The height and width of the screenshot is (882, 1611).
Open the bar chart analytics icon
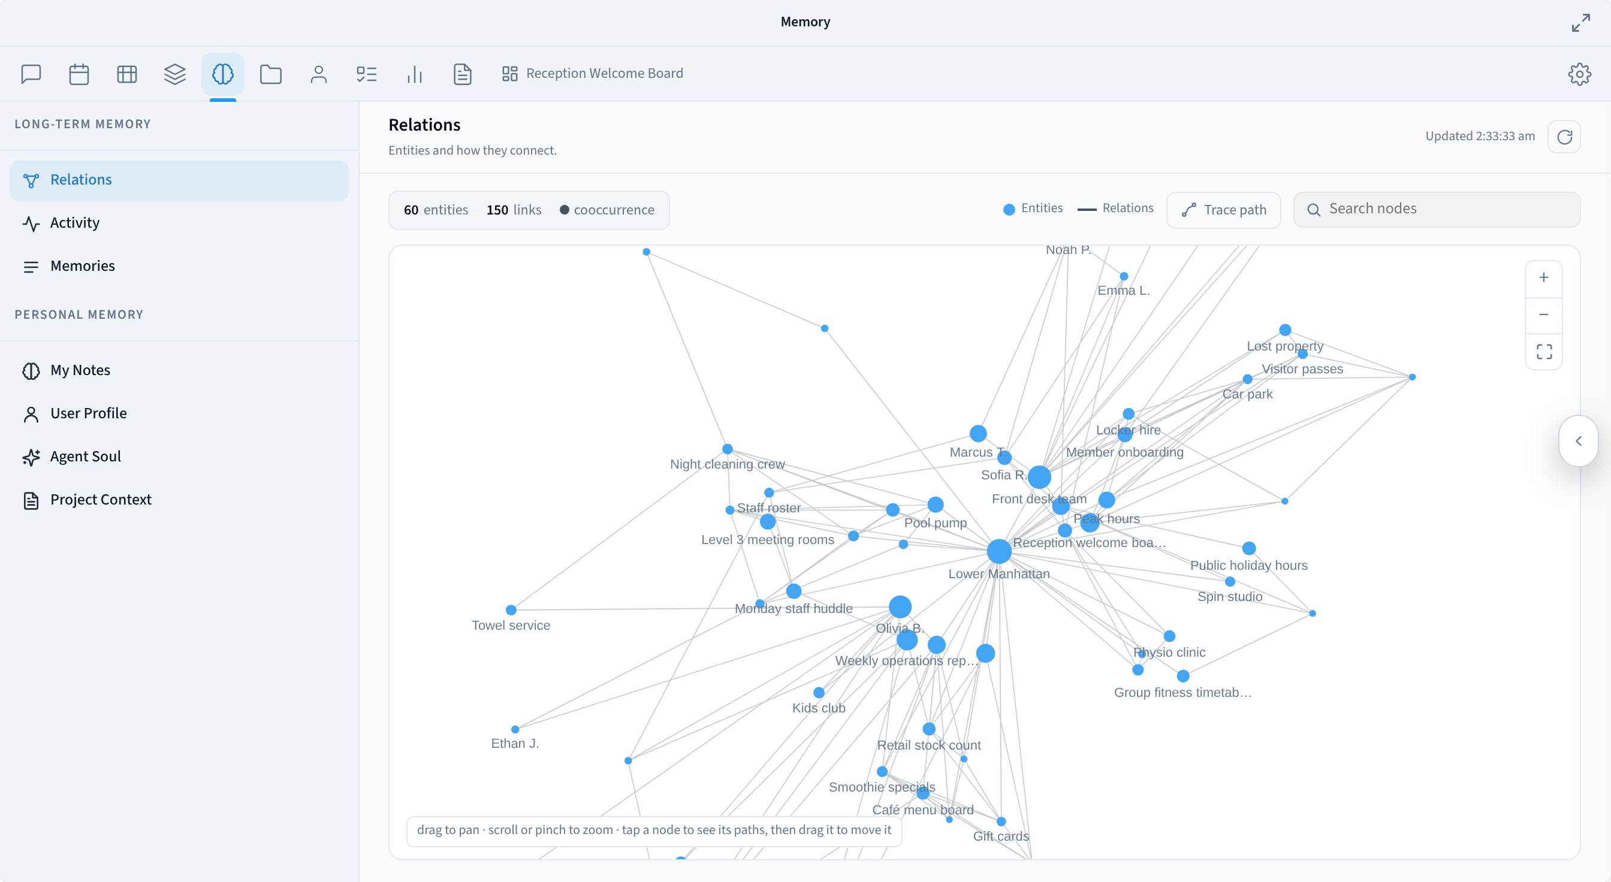click(x=415, y=74)
